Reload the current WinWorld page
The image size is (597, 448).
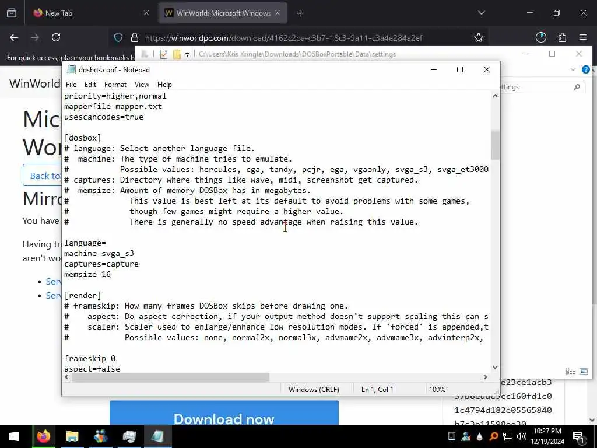[x=56, y=37]
